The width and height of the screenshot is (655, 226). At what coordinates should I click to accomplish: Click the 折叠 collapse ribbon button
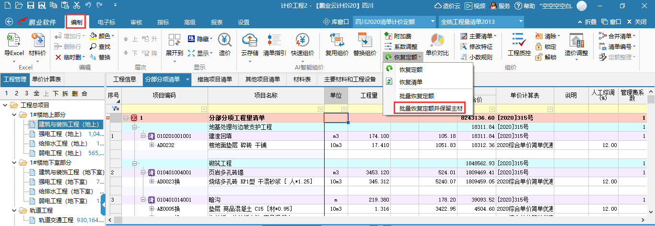point(587,22)
